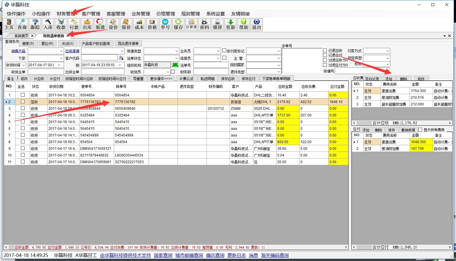The height and width of the screenshot is (261, 456).
Task: Open the 出库 outbound toolbar icon
Action: click(x=87, y=24)
